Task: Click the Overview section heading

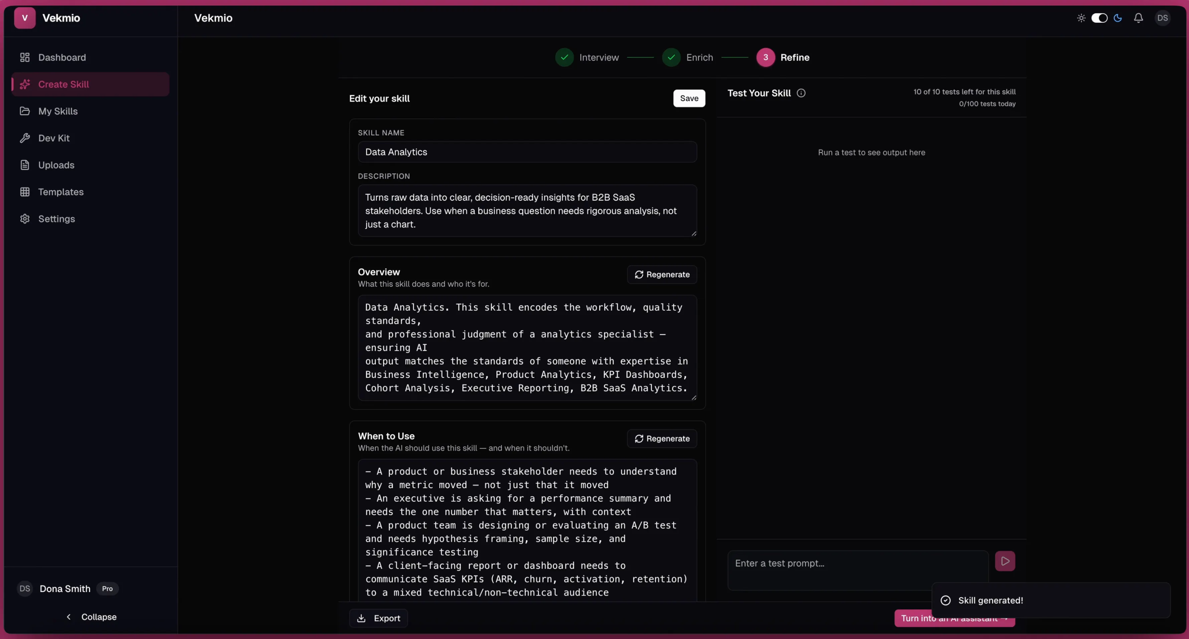Action: [x=379, y=272]
